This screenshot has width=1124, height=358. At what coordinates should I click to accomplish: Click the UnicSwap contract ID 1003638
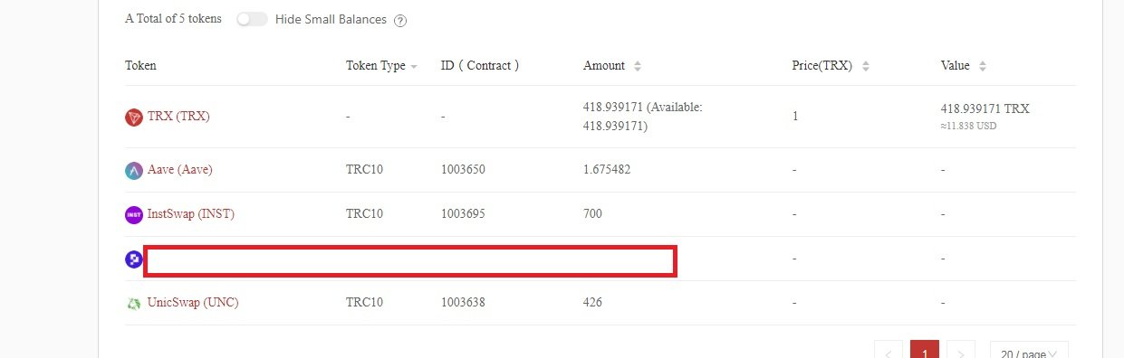coord(463,303)
